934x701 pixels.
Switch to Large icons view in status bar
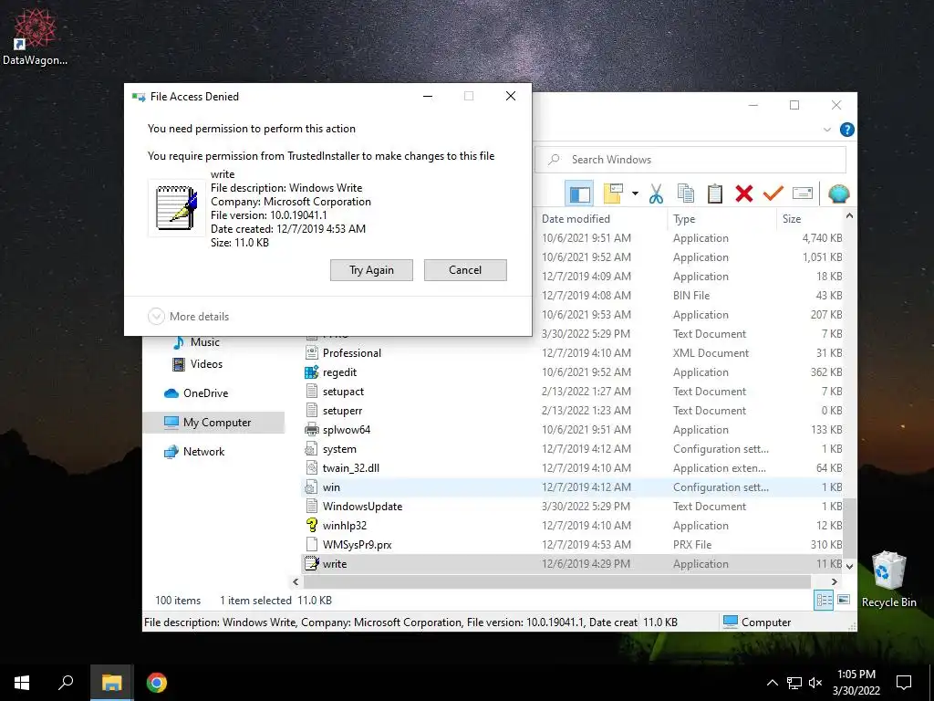coord(844,601)
